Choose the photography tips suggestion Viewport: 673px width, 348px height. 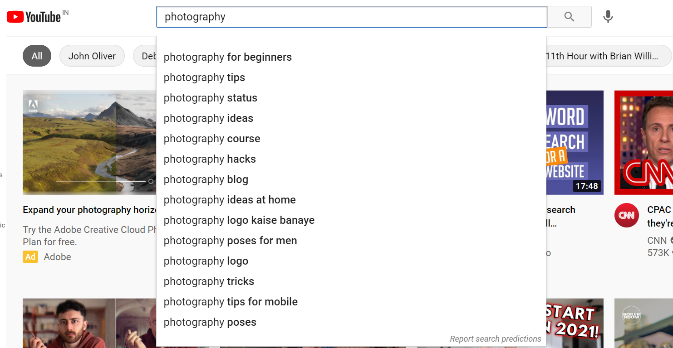pos(204,77)
